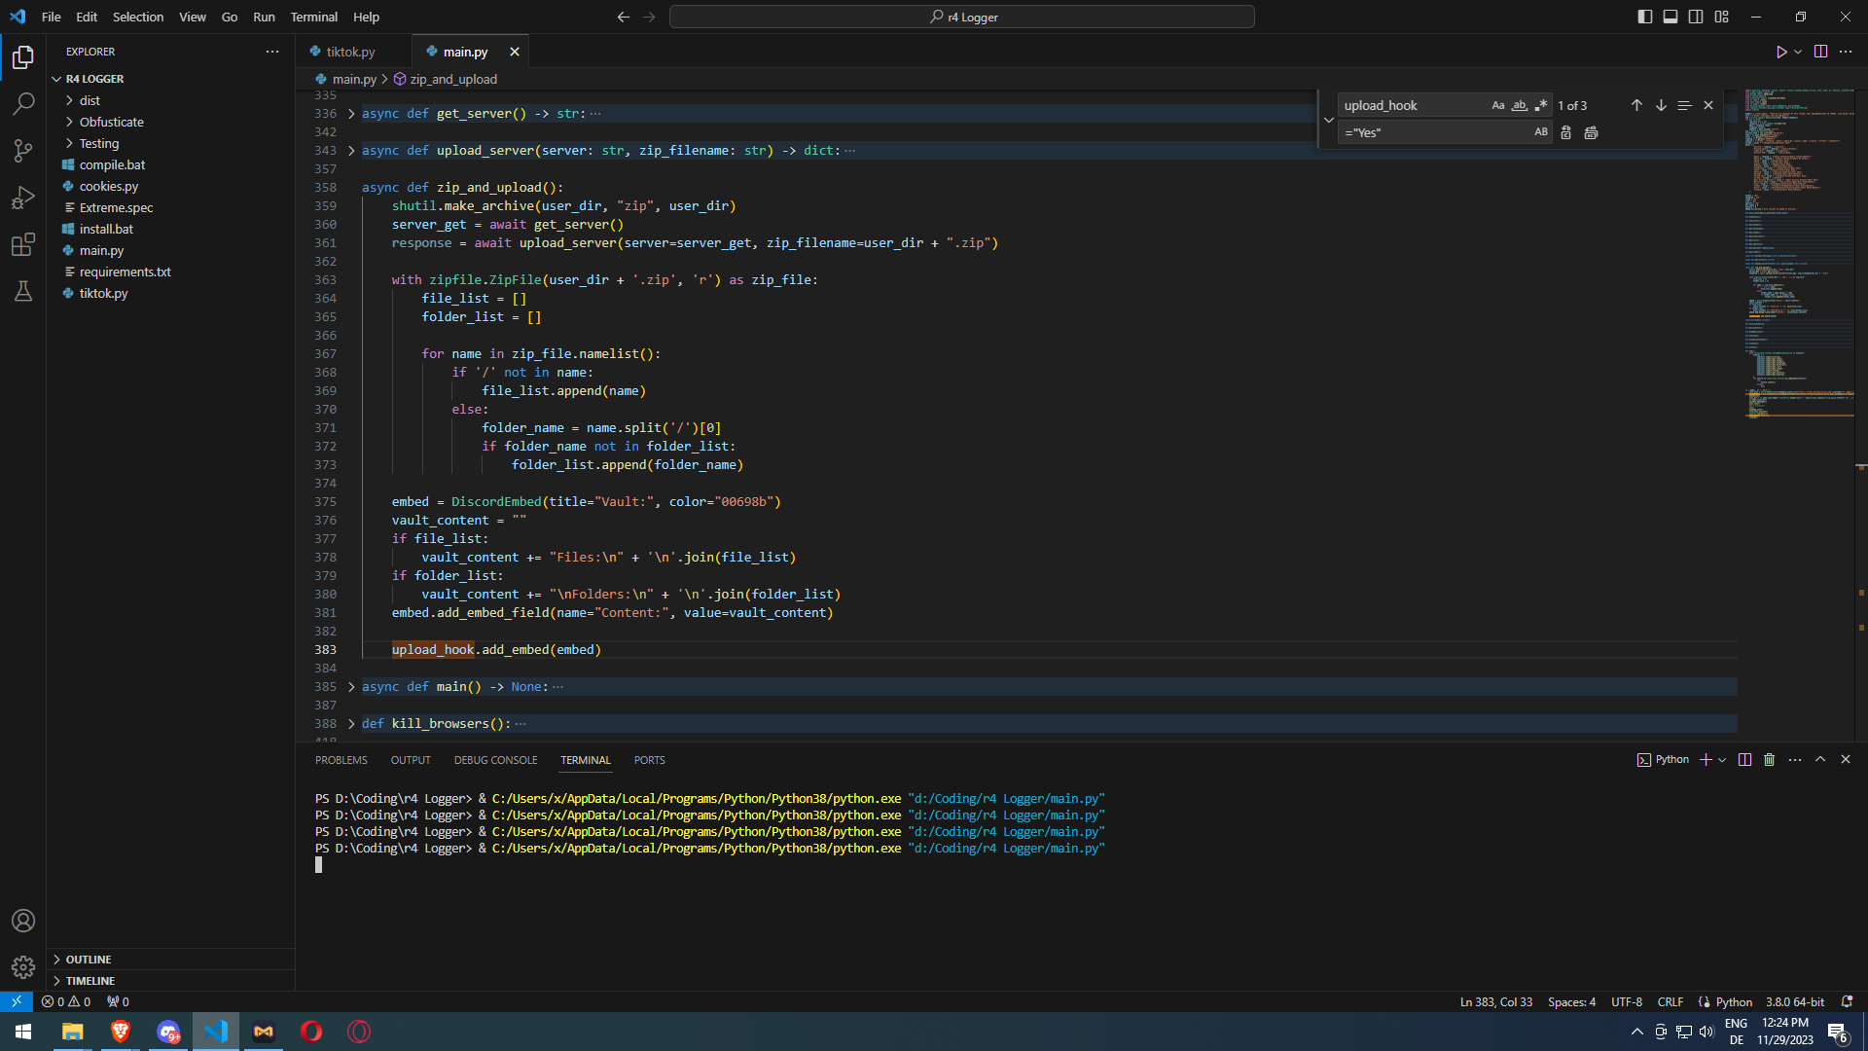Open the Search view in activity bar

tap(23, 103)
